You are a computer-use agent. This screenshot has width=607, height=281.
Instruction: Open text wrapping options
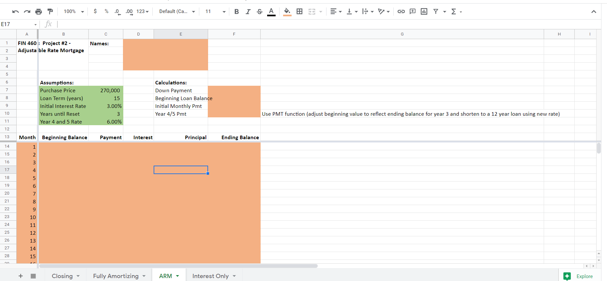(368, 12)
